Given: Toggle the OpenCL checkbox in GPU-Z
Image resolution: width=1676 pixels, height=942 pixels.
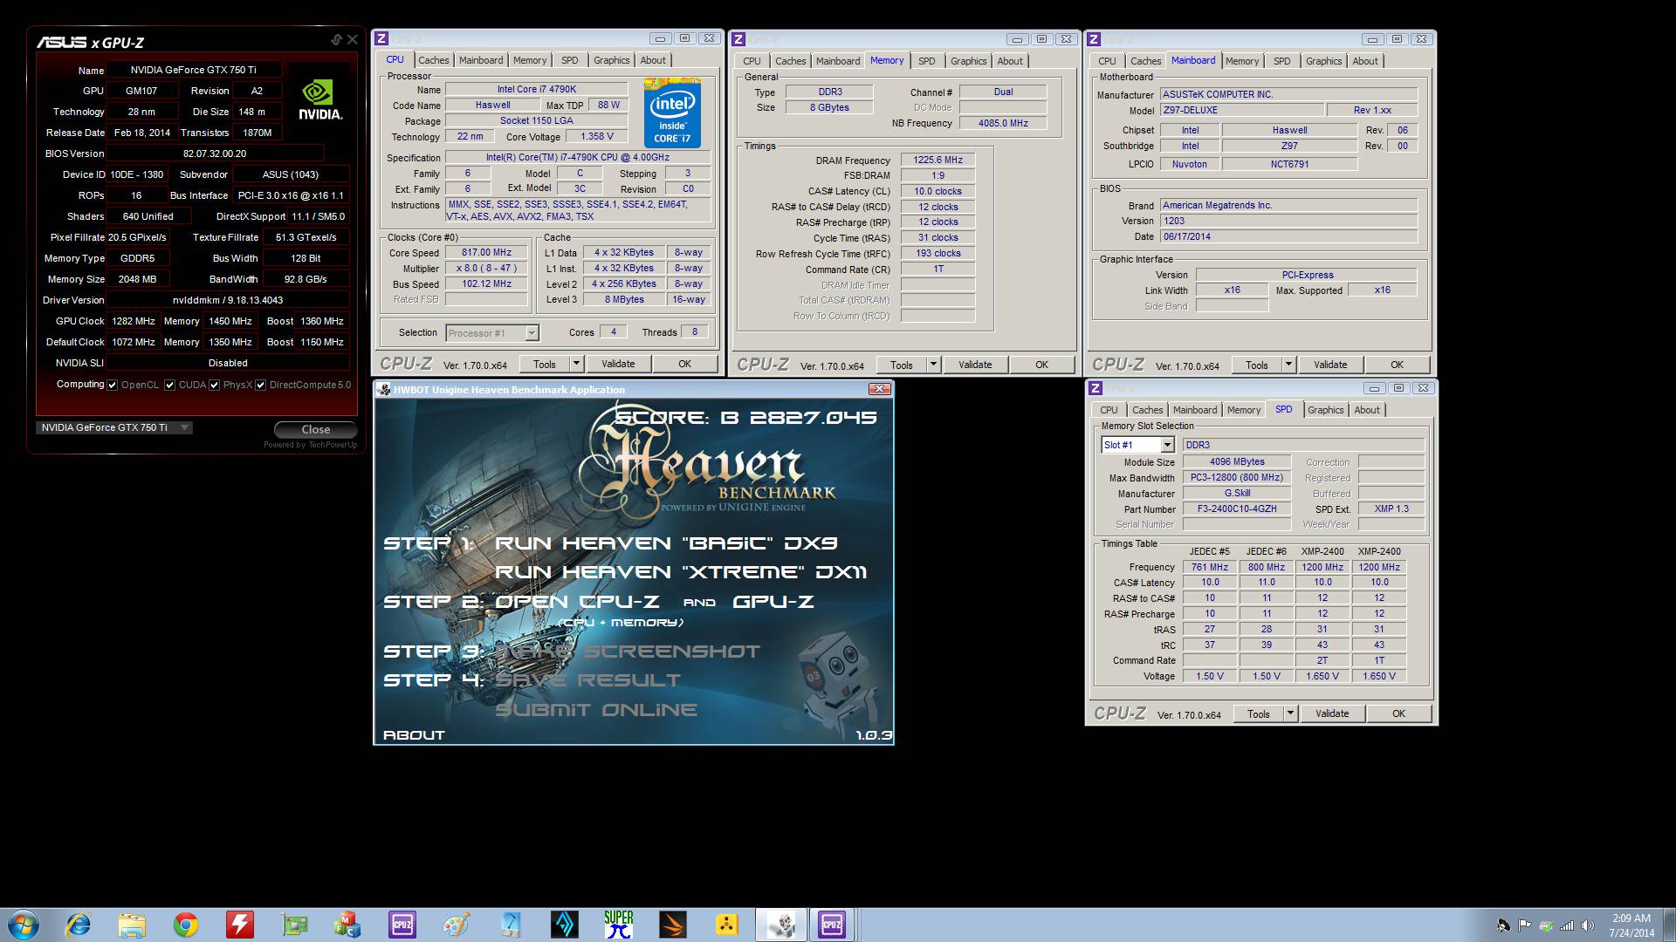Looking at the screenshot, I should pos(113,385).
